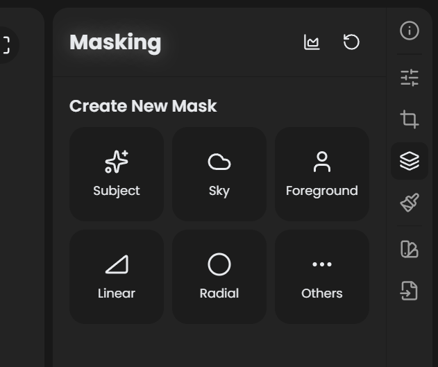Click the export icon in sidebar

[410, 291]
